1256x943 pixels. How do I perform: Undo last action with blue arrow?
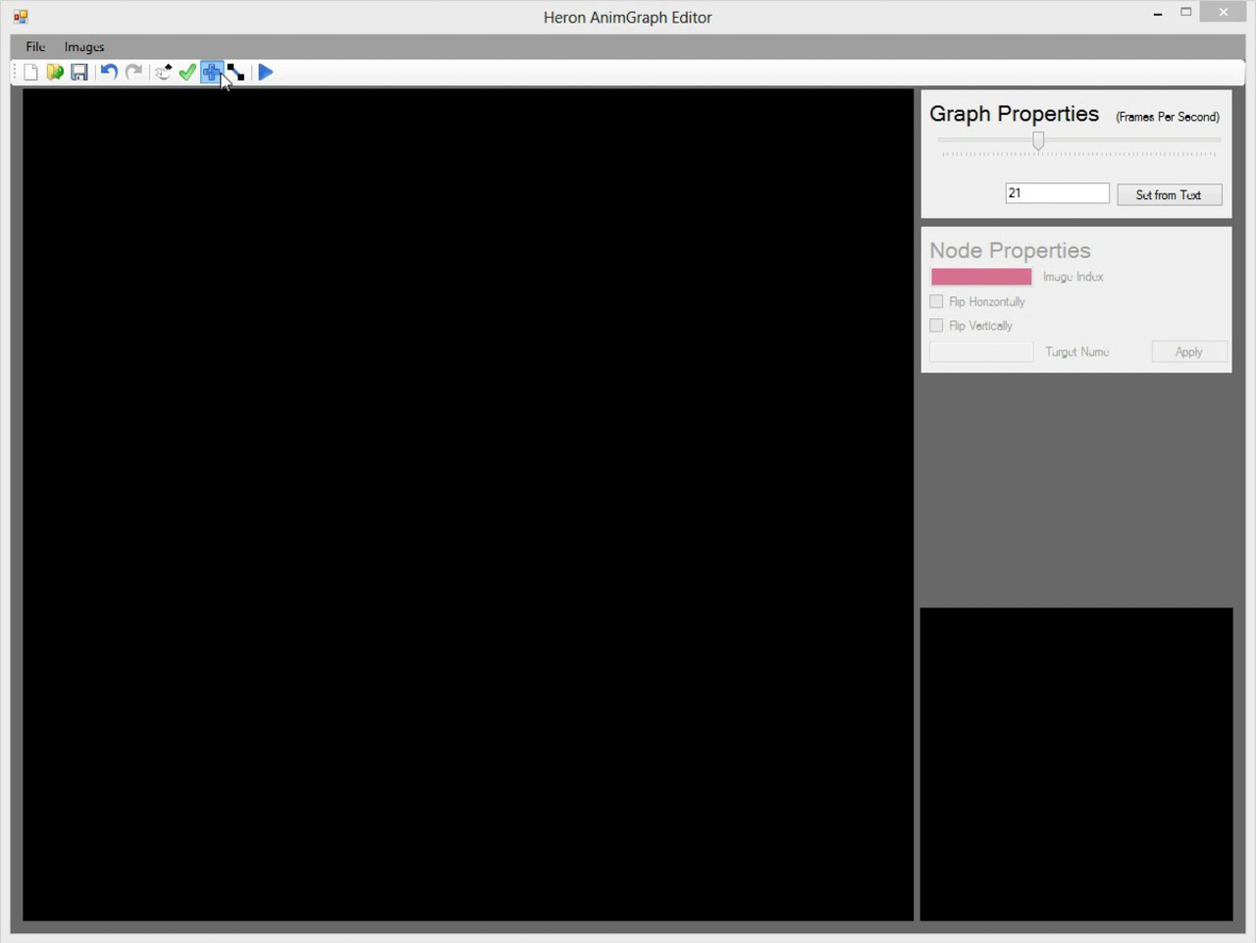[109, 73]
